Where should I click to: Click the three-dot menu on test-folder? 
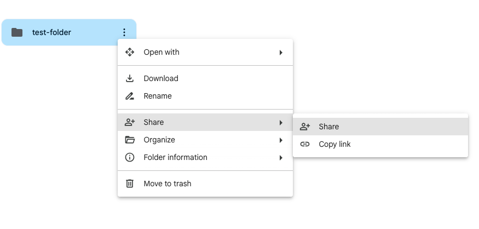tap(124, 32)
